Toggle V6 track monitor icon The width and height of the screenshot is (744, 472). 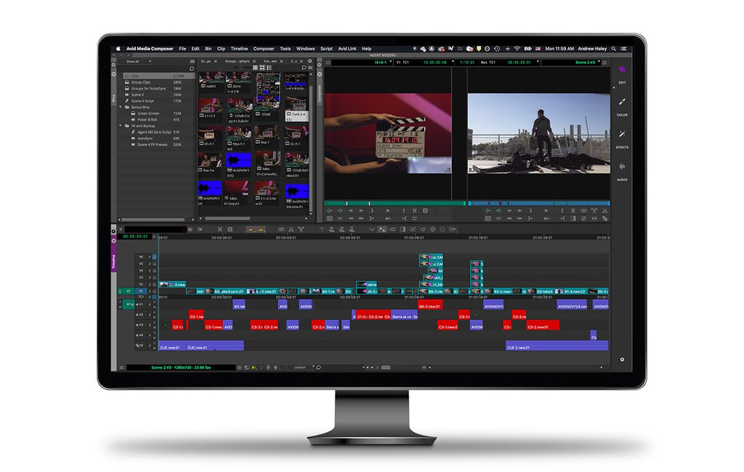point(154,257)
